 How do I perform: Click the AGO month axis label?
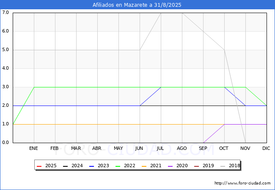click(x=181, y=148)
